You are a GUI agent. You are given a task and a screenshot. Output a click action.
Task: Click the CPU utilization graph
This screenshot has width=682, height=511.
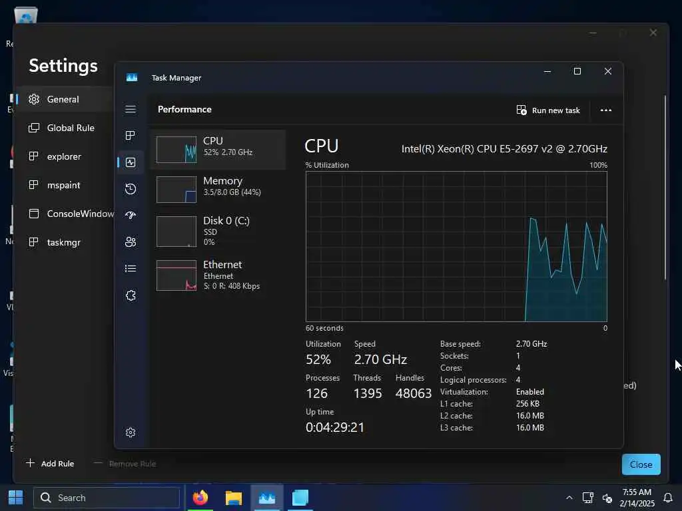(x=456, y=246)
